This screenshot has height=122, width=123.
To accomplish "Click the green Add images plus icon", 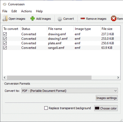I will pyautogui.click(x=33, y=19).
